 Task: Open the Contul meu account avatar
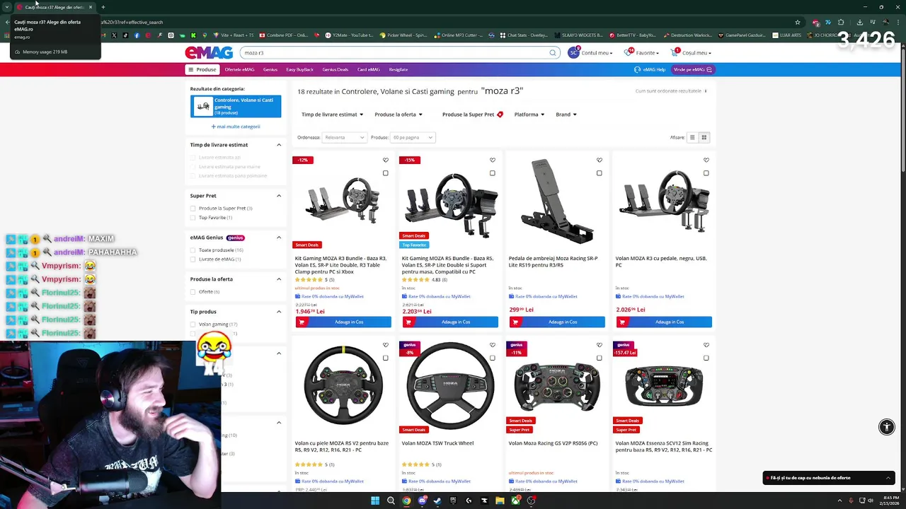pyautogui.click(x=573, y=52)
